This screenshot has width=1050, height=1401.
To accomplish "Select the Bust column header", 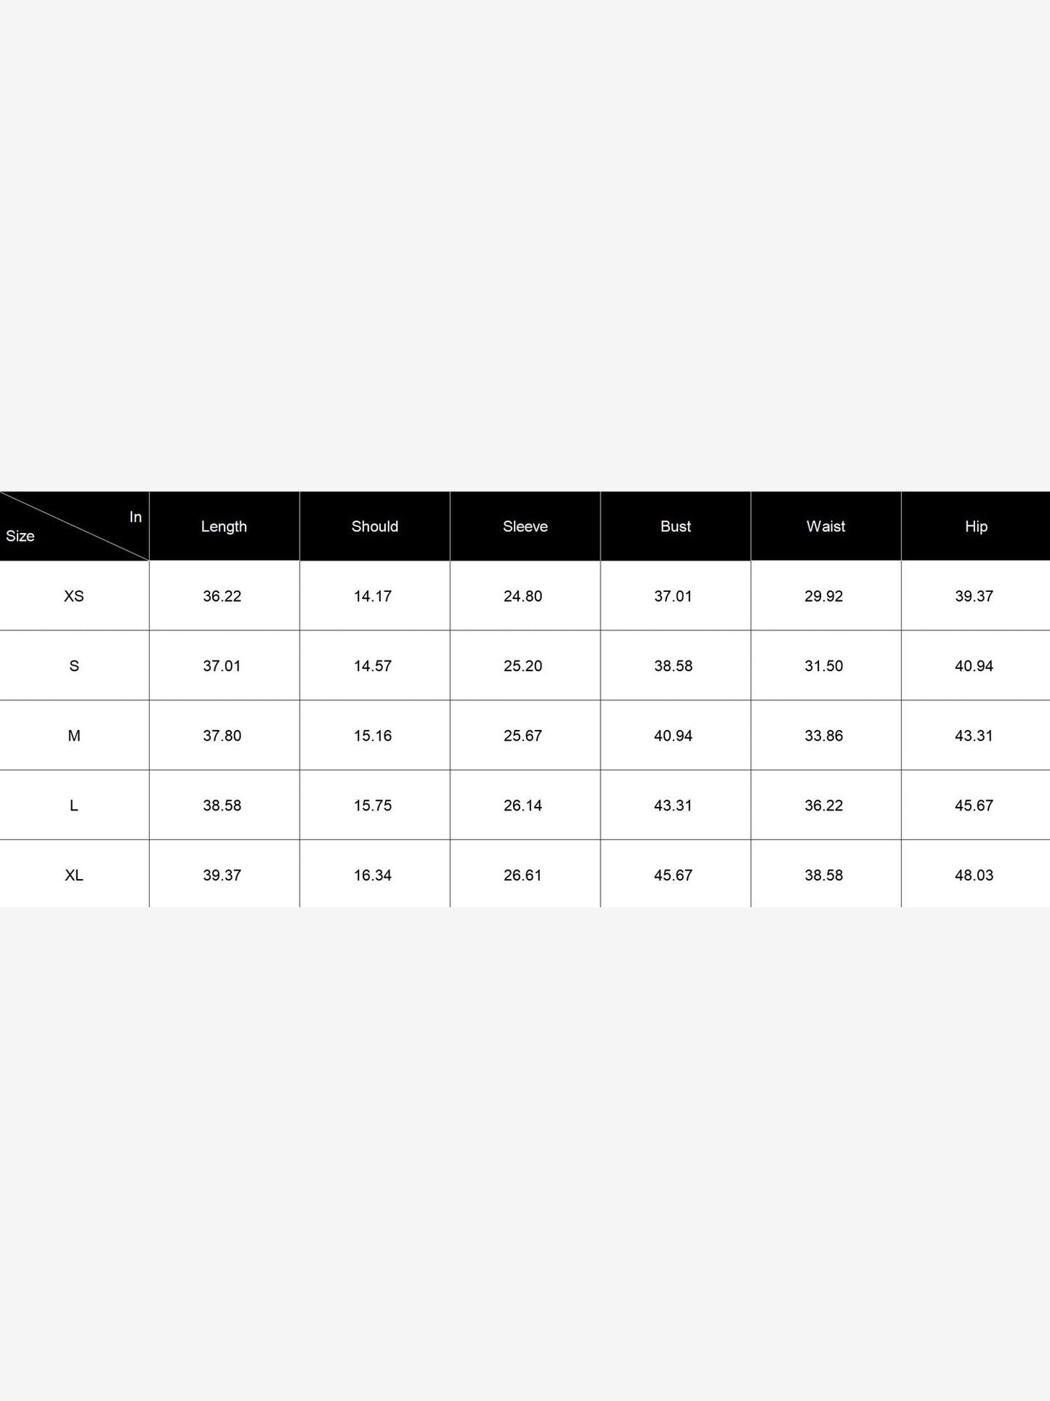I will point(676,526).
